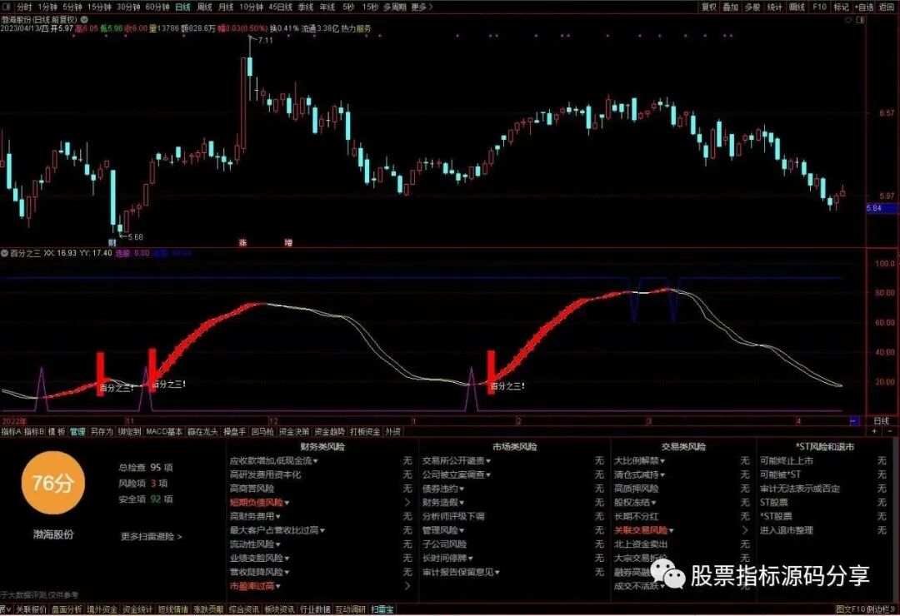Open 更多扫雷避险 link
The width and height of the screenshot is (900, 616).
click(151, 537)
